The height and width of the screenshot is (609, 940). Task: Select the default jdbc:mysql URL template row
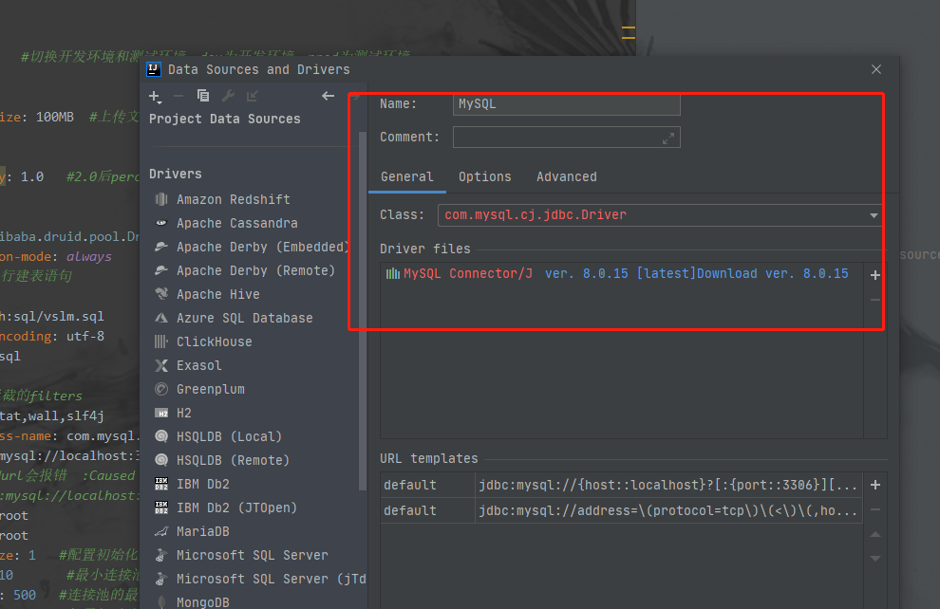point(617,485)
